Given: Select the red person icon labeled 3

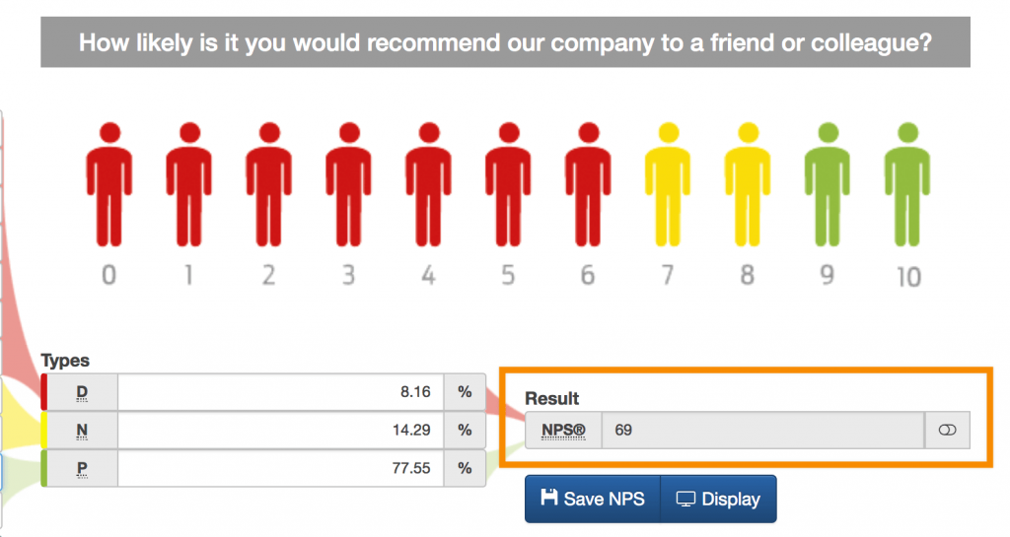Looking at the screenshot, I should pos(348,184).
